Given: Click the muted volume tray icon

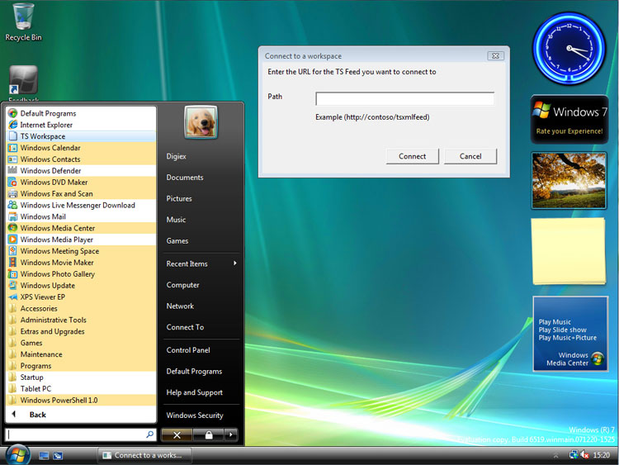Looking at the screenshot, I should (x=584, y=455).
